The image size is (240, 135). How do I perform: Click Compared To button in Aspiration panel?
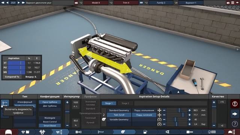tap(12, 76)
